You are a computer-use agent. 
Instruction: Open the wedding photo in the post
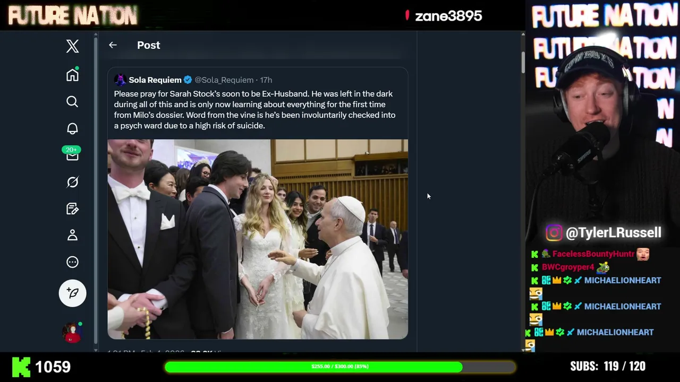tap(258, 239)
